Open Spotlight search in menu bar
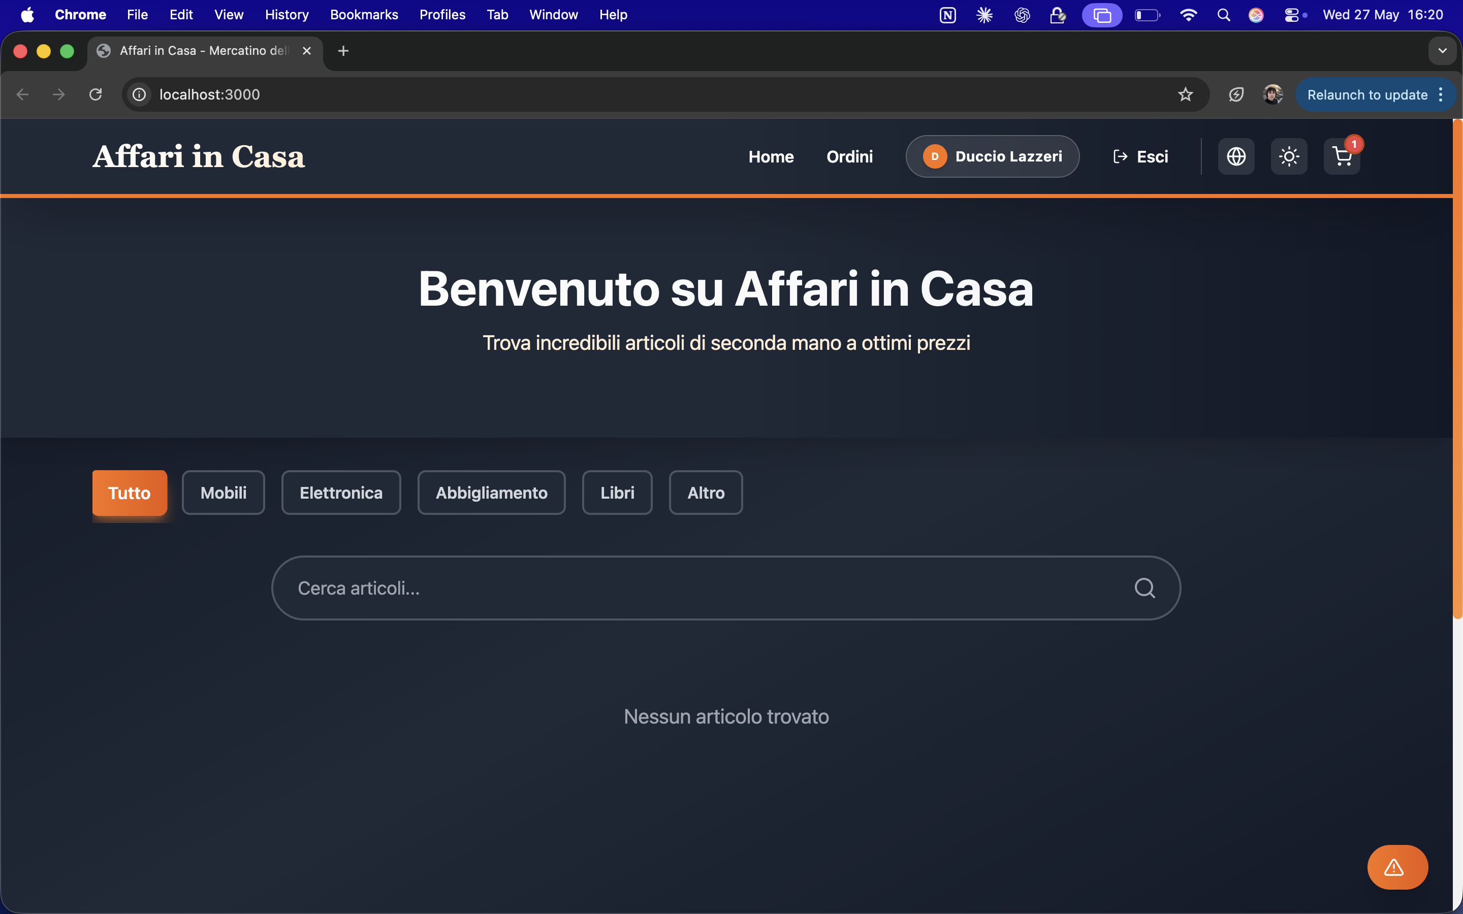The height and width of the screenshot is (914, 1463). pos(1224,15)
